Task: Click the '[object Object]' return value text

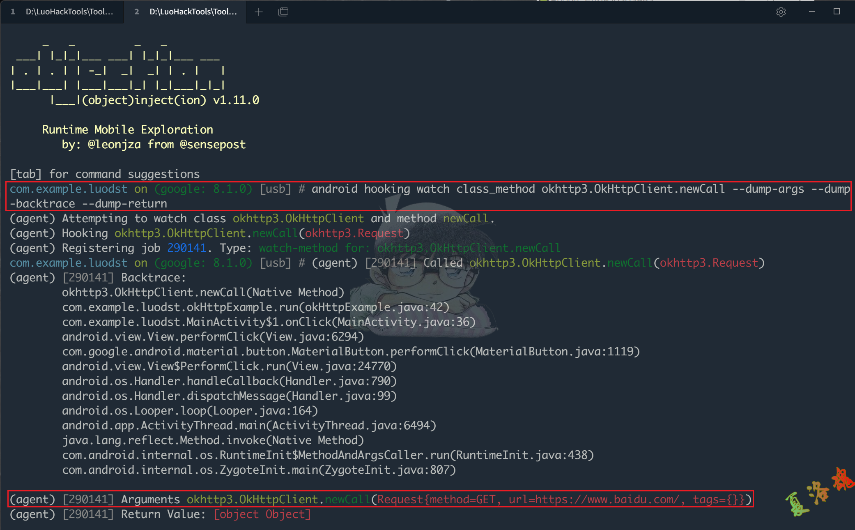Action: (x=262, y=514)
